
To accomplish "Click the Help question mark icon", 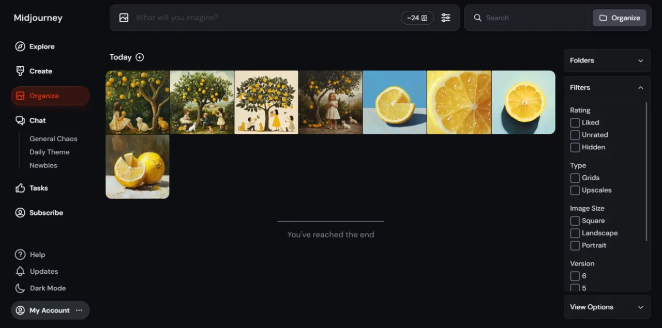I will [20, 255].
